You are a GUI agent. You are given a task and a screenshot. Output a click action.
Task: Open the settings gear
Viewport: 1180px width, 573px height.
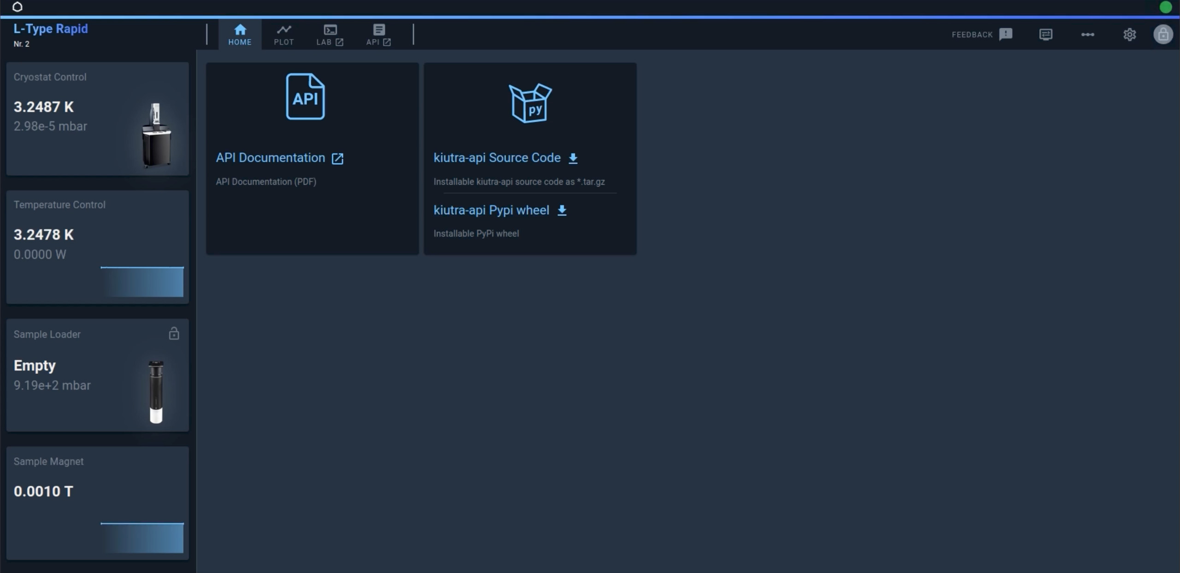pos(1130,35)
